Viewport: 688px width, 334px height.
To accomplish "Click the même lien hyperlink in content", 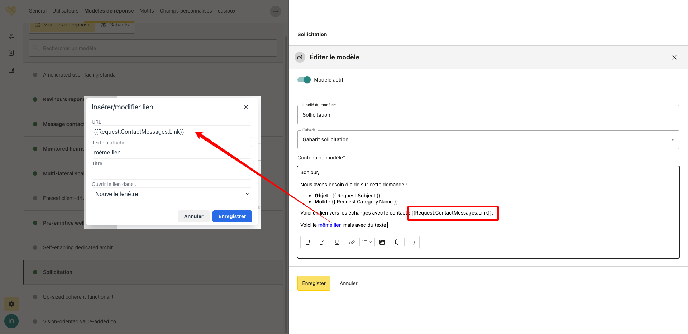I will [330, 225].
